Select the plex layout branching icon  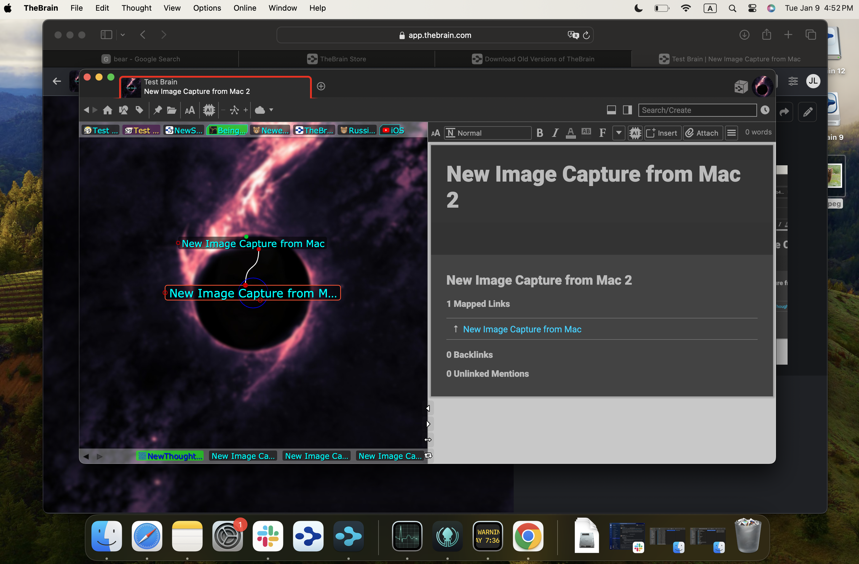tap(234, 110)
